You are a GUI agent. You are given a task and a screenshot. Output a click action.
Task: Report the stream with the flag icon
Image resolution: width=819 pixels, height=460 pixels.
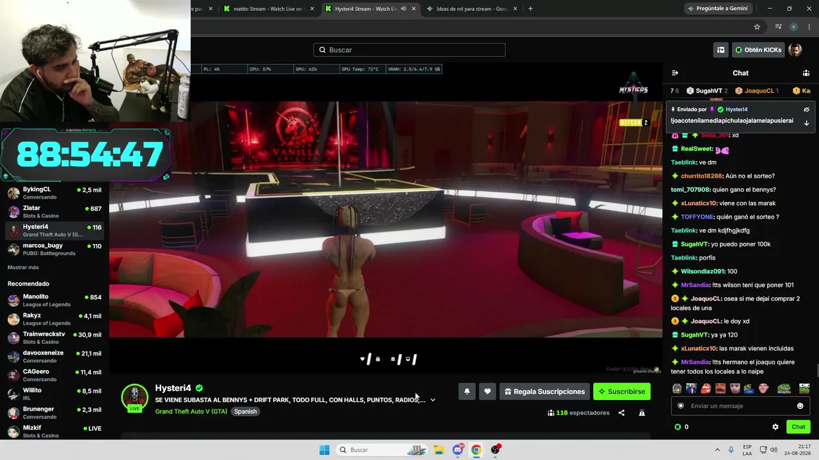click(x=642, y=413)
